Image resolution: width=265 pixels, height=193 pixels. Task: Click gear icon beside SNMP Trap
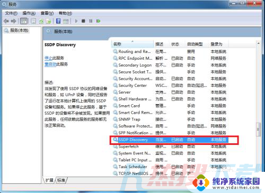116,120
